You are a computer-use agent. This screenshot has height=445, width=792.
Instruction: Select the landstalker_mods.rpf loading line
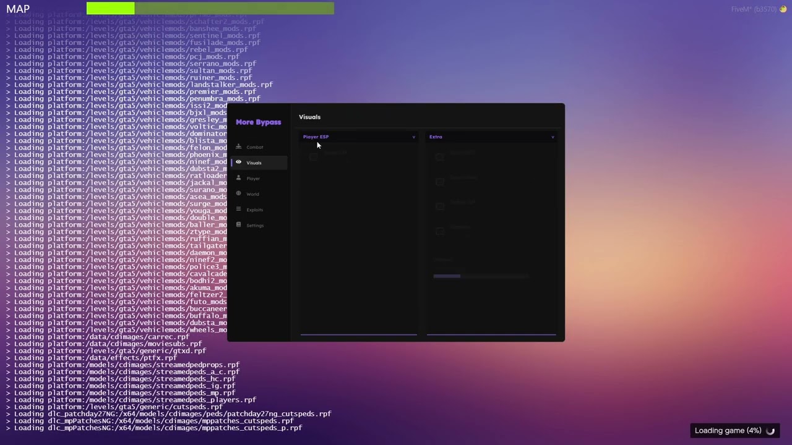[139, 85]
